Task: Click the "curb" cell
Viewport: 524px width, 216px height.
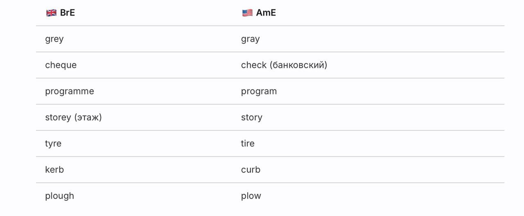Action: [251, 170]
